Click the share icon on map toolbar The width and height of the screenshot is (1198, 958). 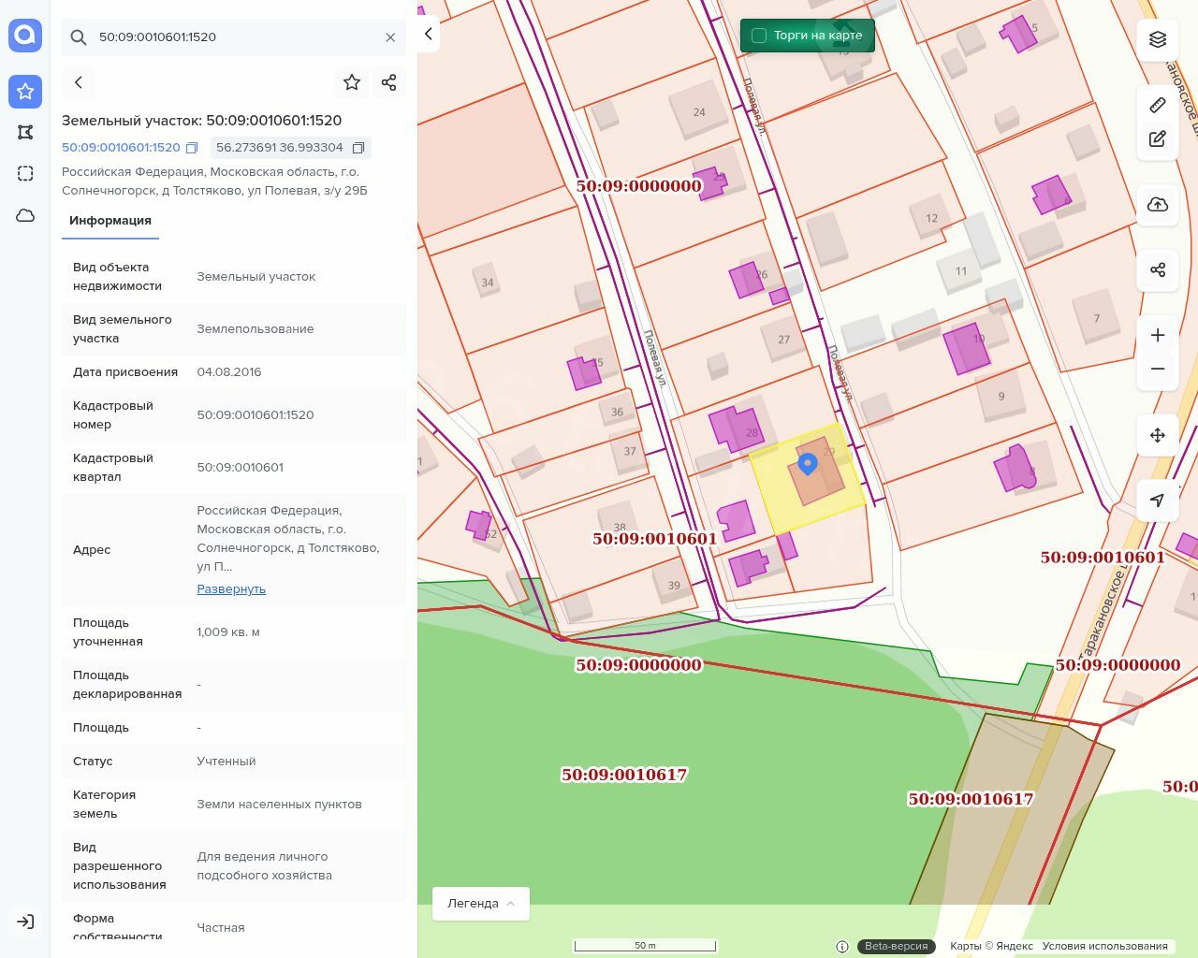[1158, 270]
